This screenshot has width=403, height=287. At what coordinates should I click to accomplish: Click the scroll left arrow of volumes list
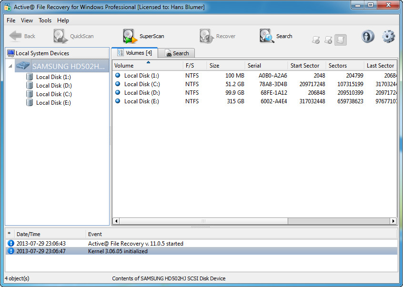pos(116,221)
